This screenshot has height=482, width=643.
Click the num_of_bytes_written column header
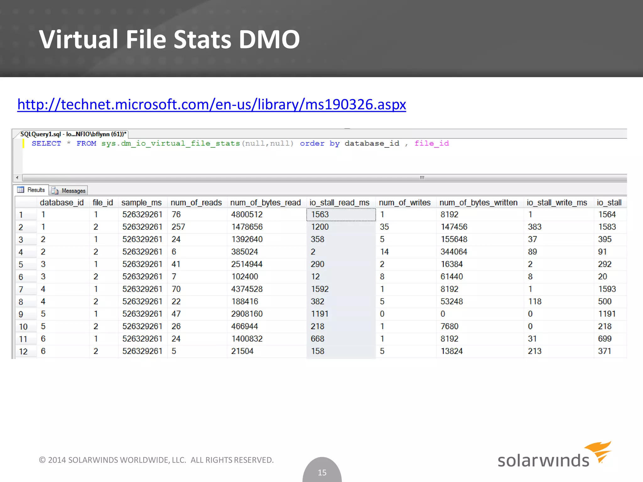tap(478, 203)
